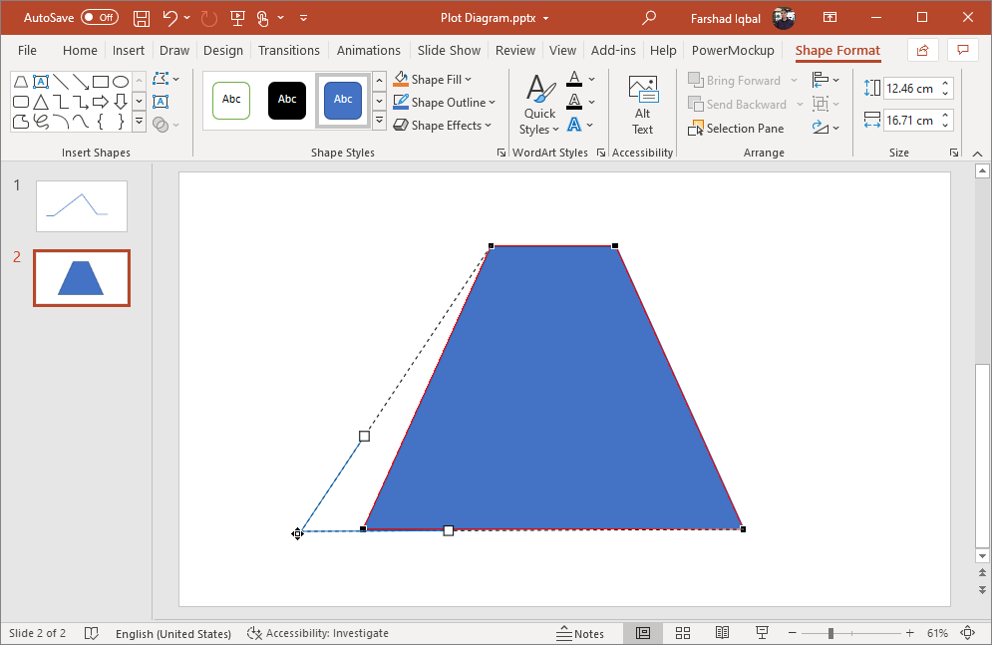Click the Alt Text icon

pyautogui.click(x=642, y=105)
